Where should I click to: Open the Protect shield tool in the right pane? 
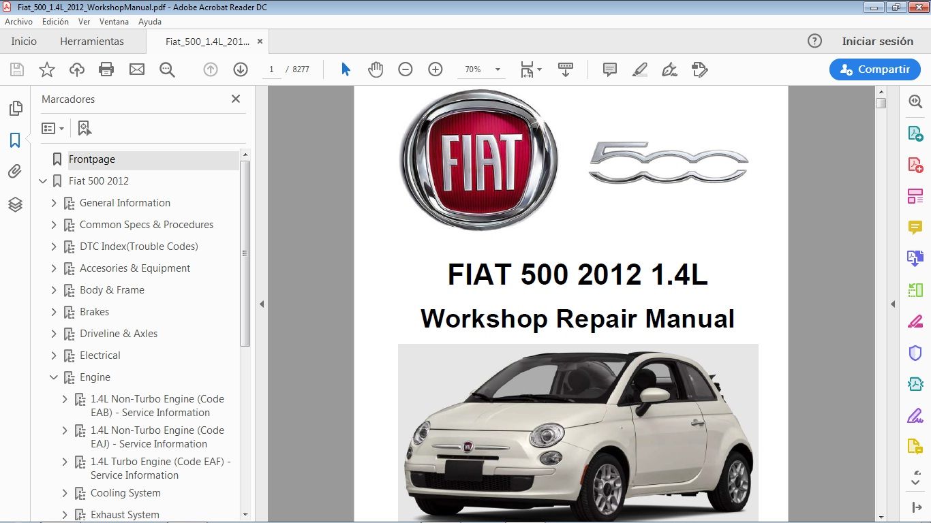tap(915, 353)
